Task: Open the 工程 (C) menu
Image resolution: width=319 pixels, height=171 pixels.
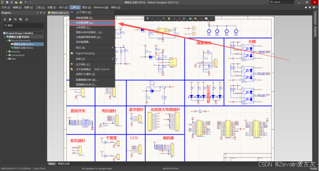Action: [x=40, y=7]
